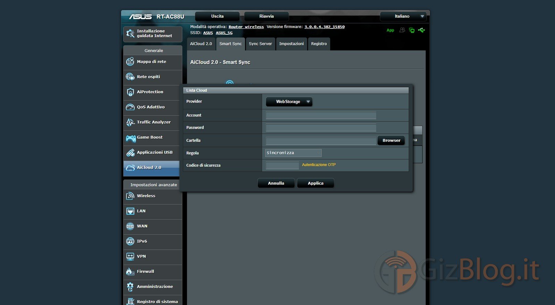The height and width of the screenshot is (305, 555).
Task: Click the ASUS SSID link
Action: 208,33
